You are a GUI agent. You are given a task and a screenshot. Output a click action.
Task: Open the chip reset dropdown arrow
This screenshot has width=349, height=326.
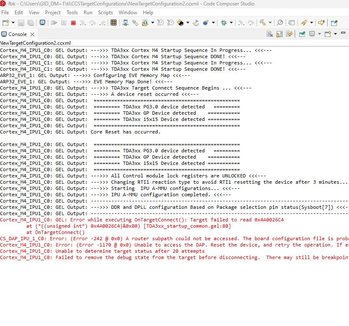click(188, 23)
